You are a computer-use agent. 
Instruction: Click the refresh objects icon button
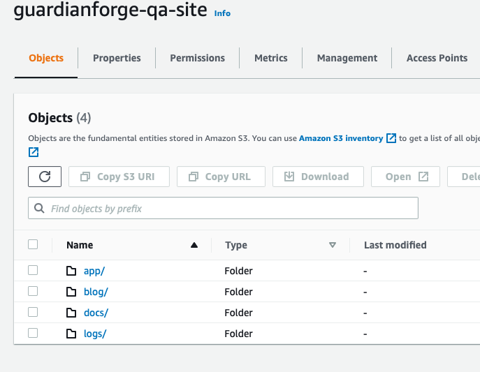(45, 177)
